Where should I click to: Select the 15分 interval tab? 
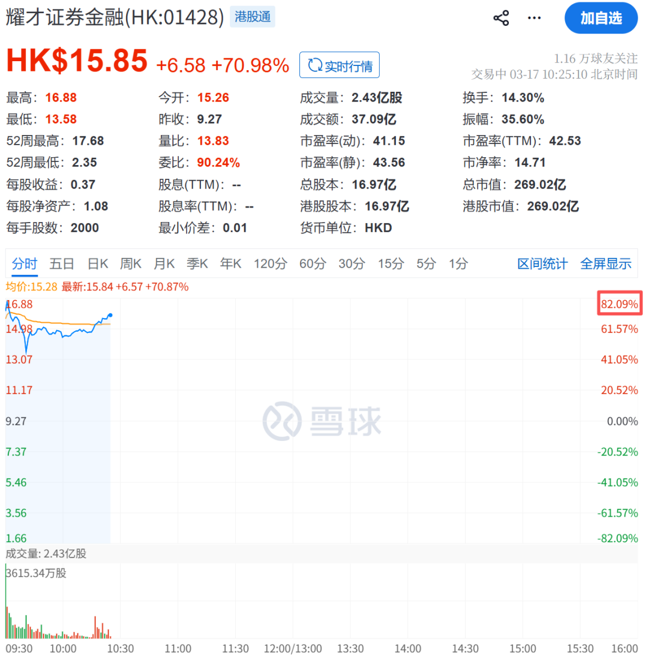tap(391, 263)
